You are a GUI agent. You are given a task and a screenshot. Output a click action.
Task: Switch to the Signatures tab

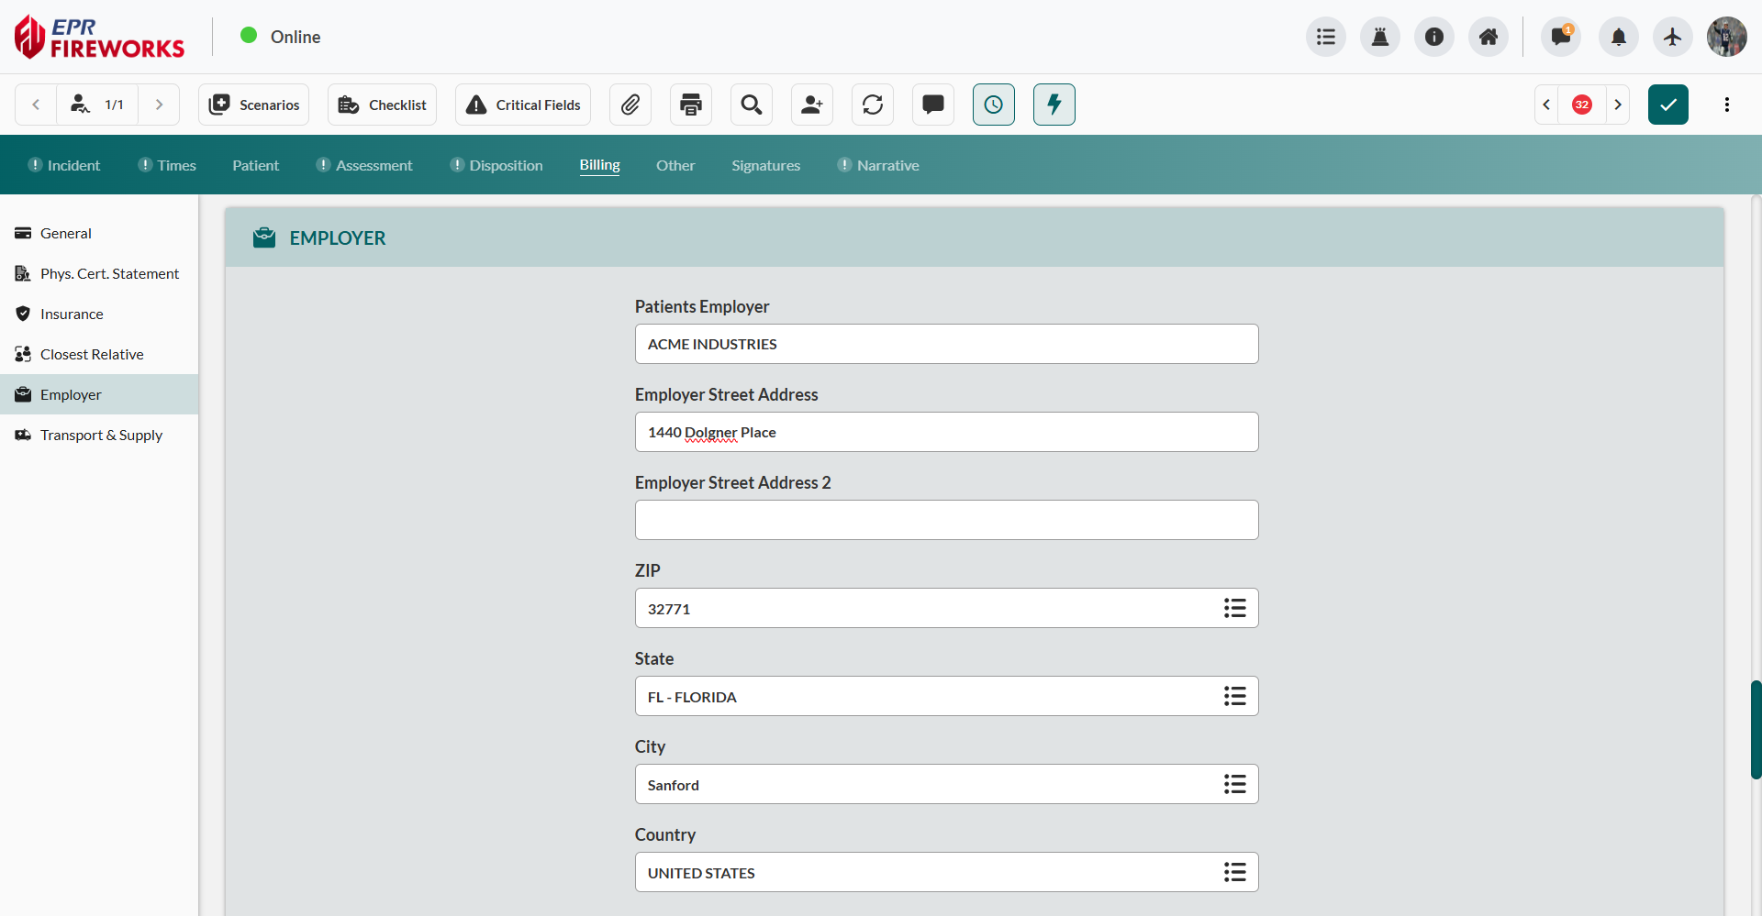point(766,165)
